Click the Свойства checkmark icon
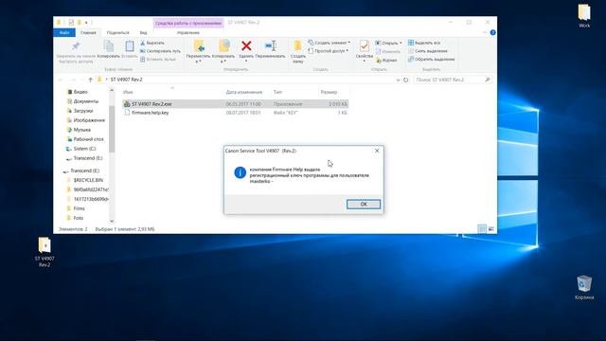Screen dimensions: 606x341 pos(364,46)
